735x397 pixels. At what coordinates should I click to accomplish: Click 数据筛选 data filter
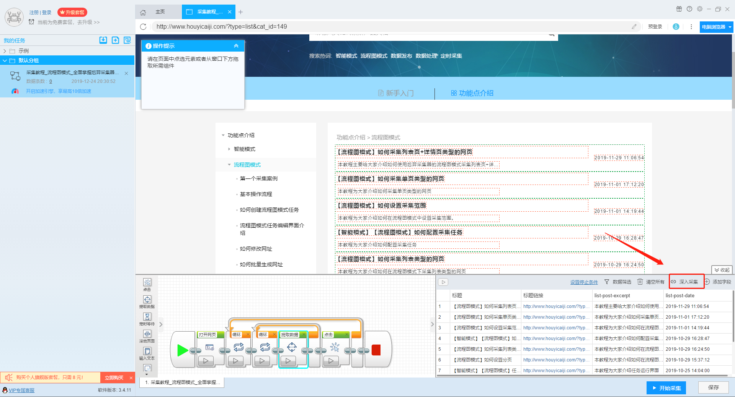618,282
